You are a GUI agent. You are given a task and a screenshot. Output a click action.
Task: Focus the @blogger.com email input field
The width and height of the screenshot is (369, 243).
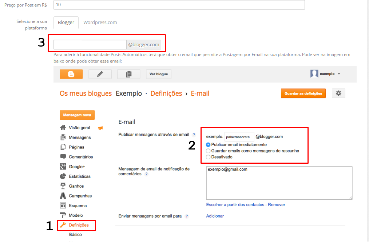(x=90, y=44)
